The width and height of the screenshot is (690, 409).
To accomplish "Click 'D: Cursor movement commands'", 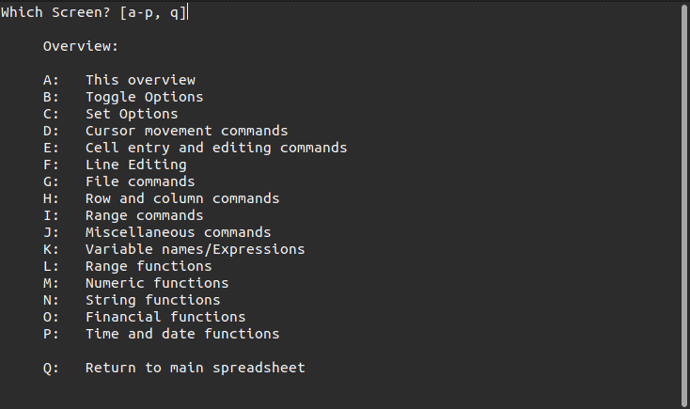I will (x=165, y=131).
